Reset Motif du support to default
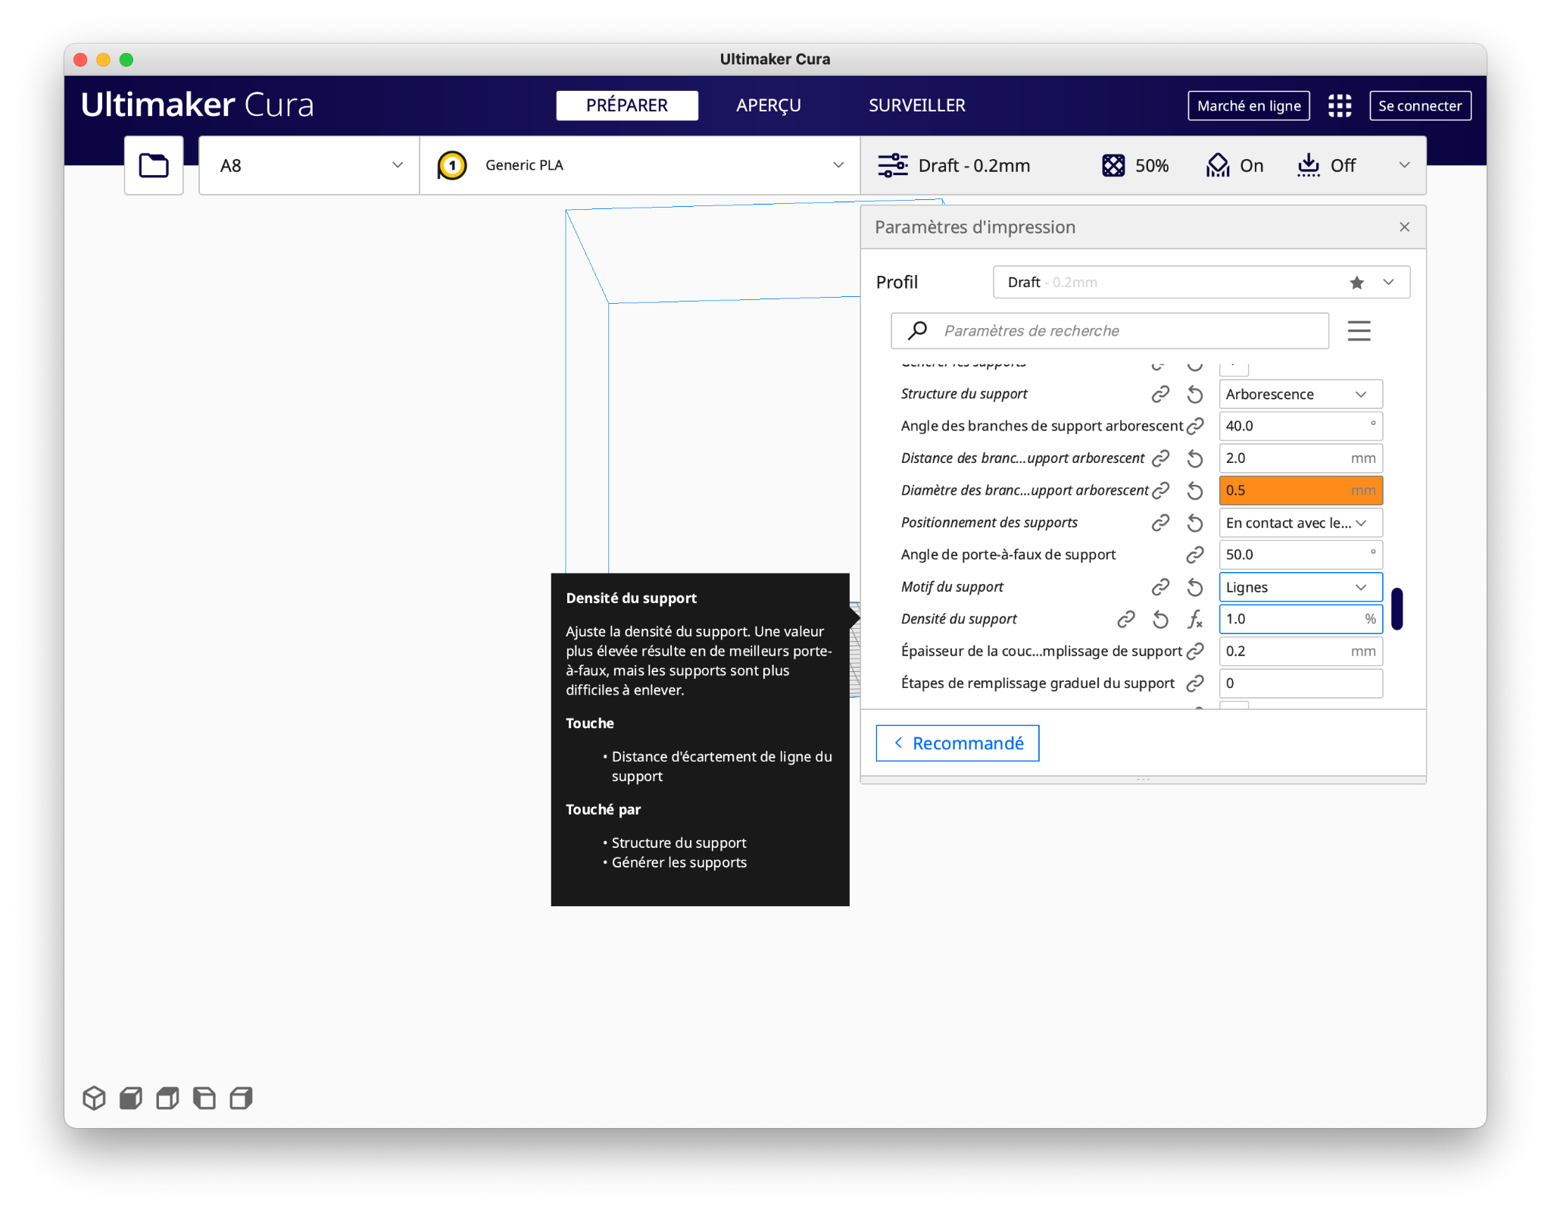Viewport: 1551px width, 1213px height. (1195, 587)
